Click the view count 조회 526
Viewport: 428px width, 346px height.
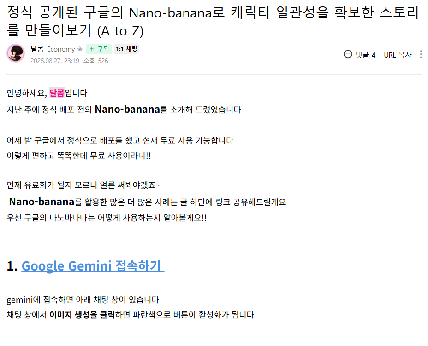(x=96, y=61)
